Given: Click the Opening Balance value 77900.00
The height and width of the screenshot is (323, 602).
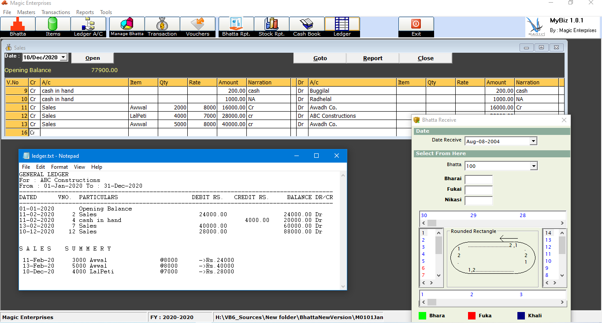Looking at the screenshot, I should [x=104, y=70].
